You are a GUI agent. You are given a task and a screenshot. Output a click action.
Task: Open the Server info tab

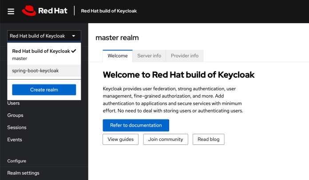point(149,56)
